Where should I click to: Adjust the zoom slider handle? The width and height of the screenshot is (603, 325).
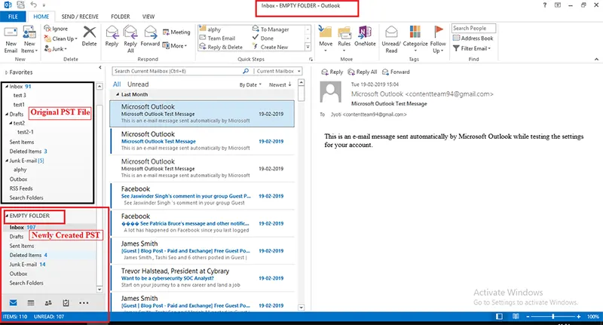[x=553, y=317]
